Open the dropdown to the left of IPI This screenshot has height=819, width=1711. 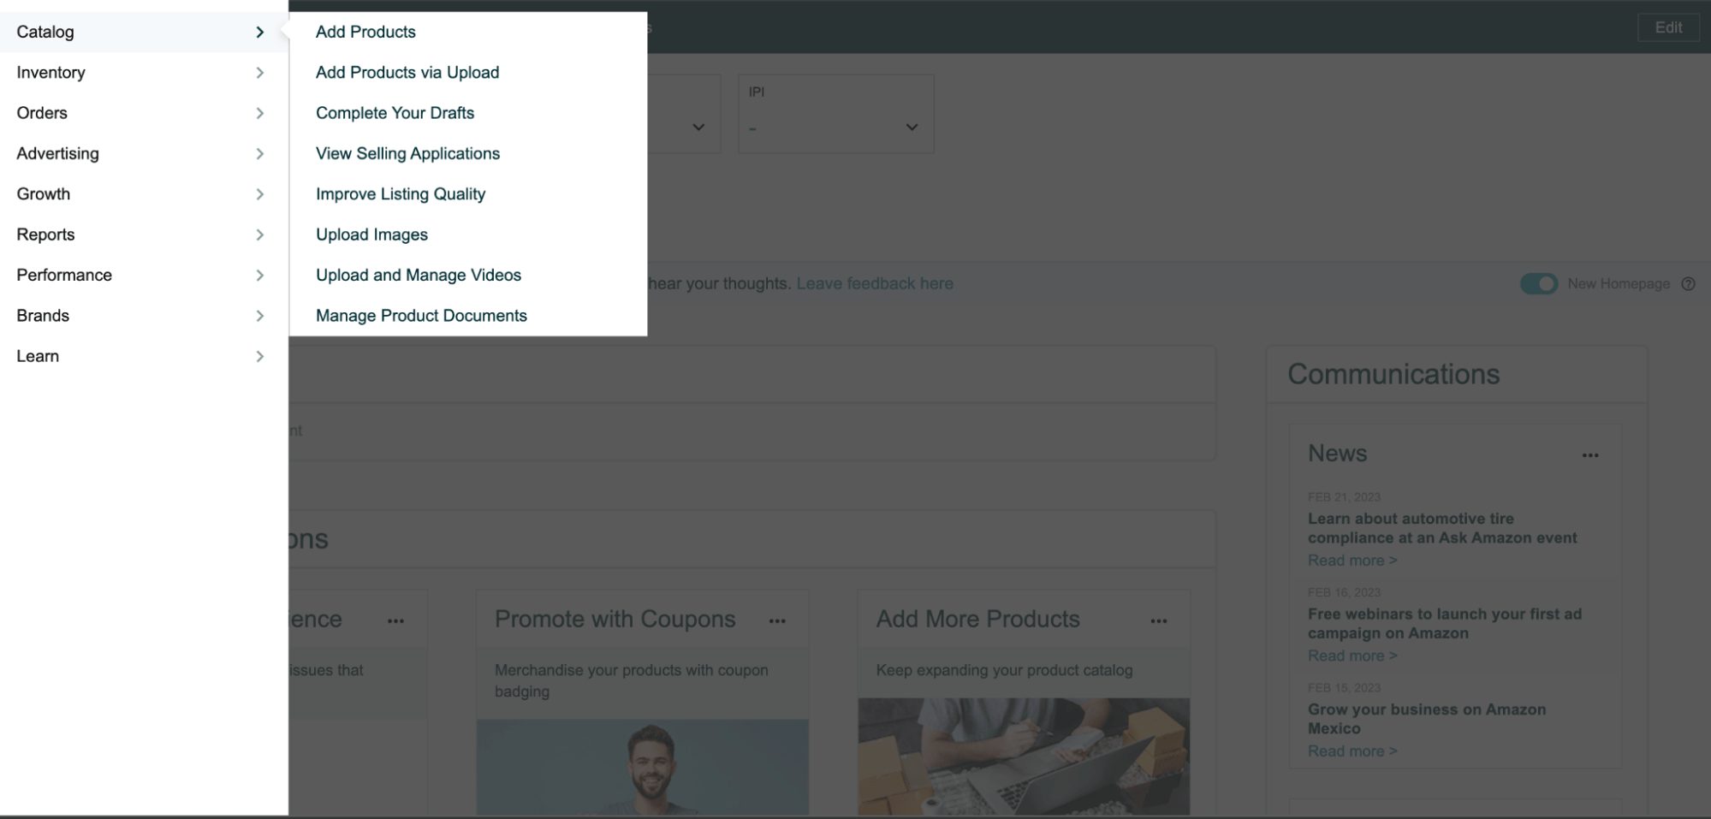pyautogui.click(x=698, y=126)
